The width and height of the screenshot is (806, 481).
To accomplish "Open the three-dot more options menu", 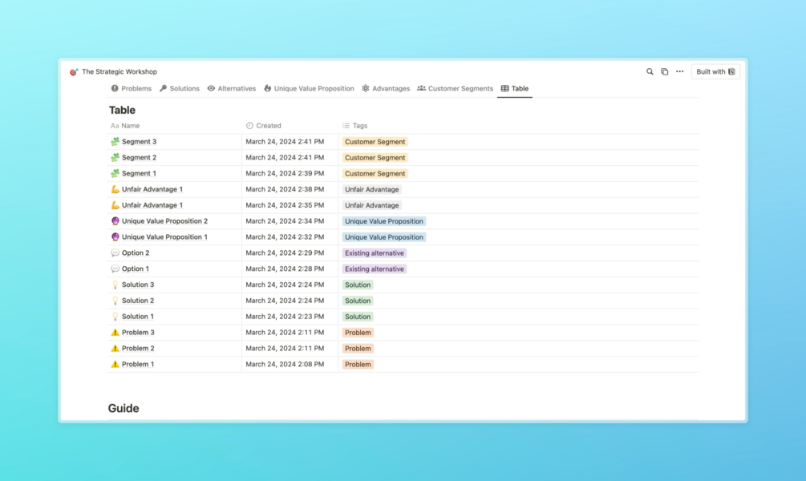I will pos(679,72).
